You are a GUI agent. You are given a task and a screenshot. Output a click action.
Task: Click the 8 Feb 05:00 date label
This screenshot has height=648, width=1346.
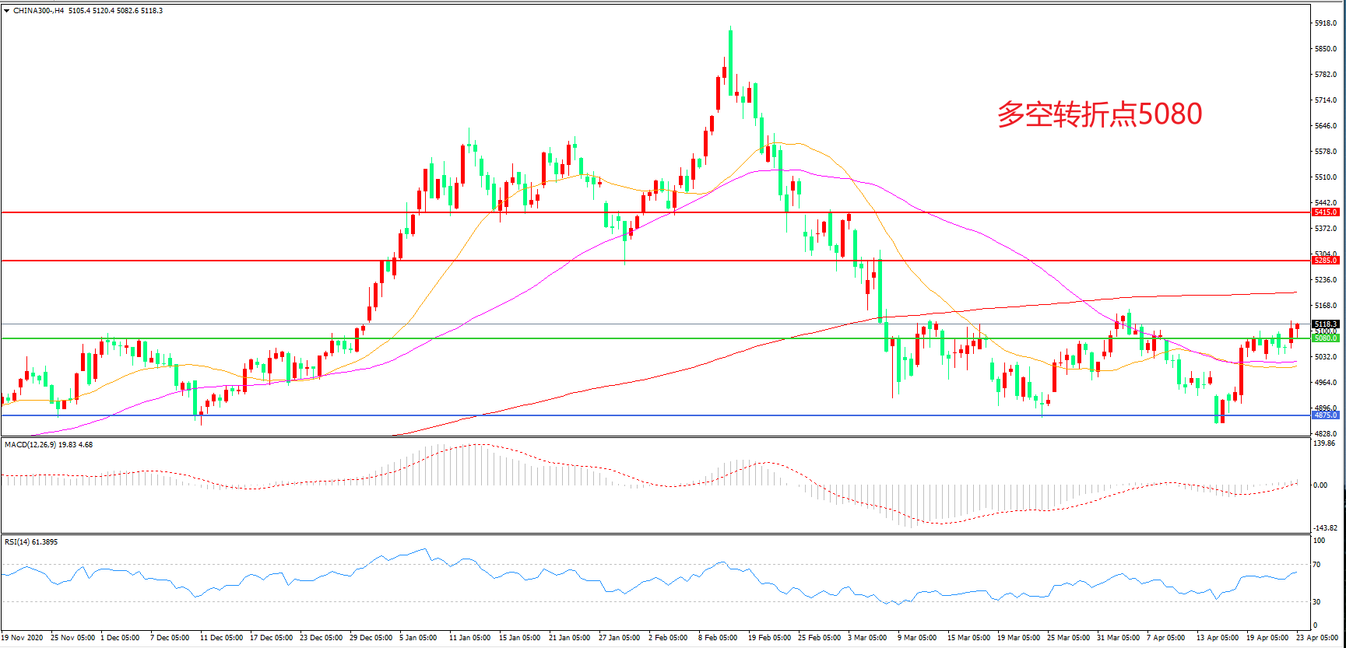coord(718,638)
